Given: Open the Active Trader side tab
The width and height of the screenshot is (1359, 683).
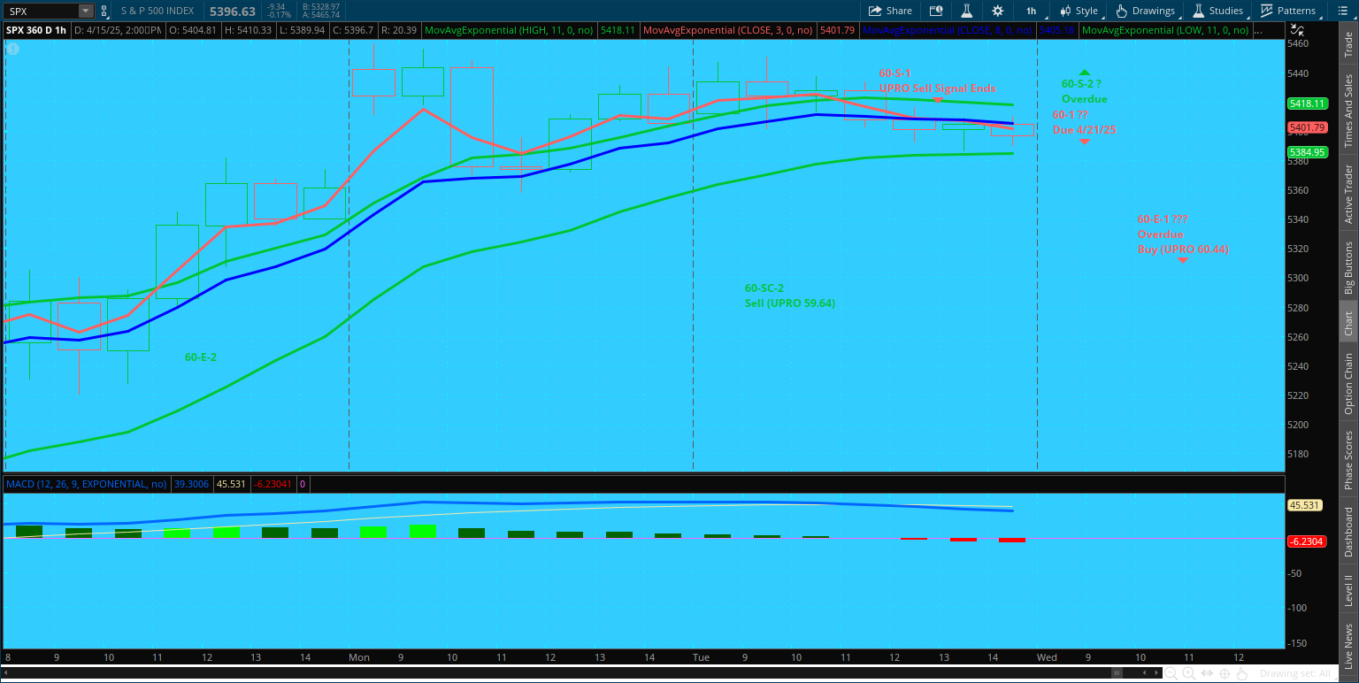Looking at the screenshot, I should (x=1348, y=194).
